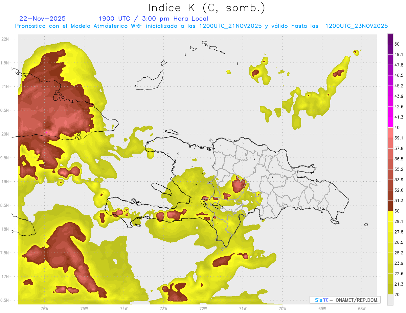The width and height of the screenshot is (406, 313).
Task: Select the '22-Nov-2025' date text
Action: [x=43, y=19]
